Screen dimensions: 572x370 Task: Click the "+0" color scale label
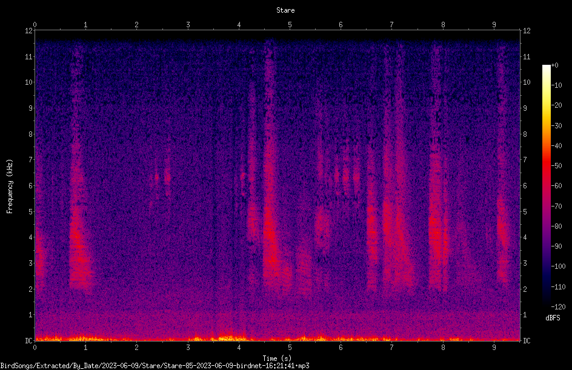coord(554,65)
